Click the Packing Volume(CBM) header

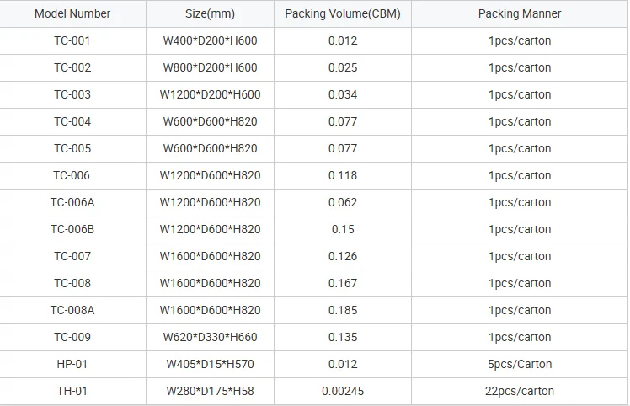pos(343,13)
